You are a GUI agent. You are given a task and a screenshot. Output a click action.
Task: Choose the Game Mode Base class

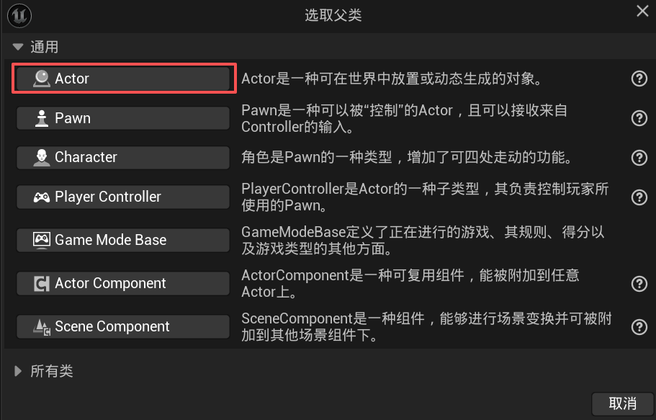[123, 240]
